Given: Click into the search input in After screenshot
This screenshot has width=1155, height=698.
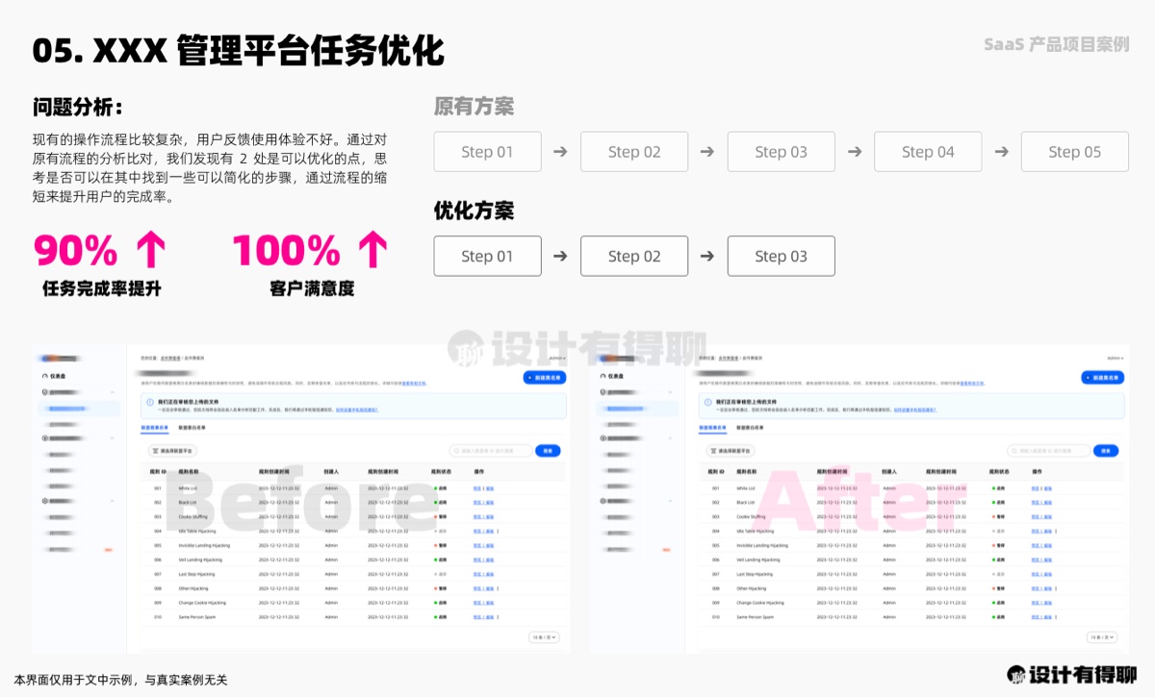Looking at the screenshot, I should 1054,450.
